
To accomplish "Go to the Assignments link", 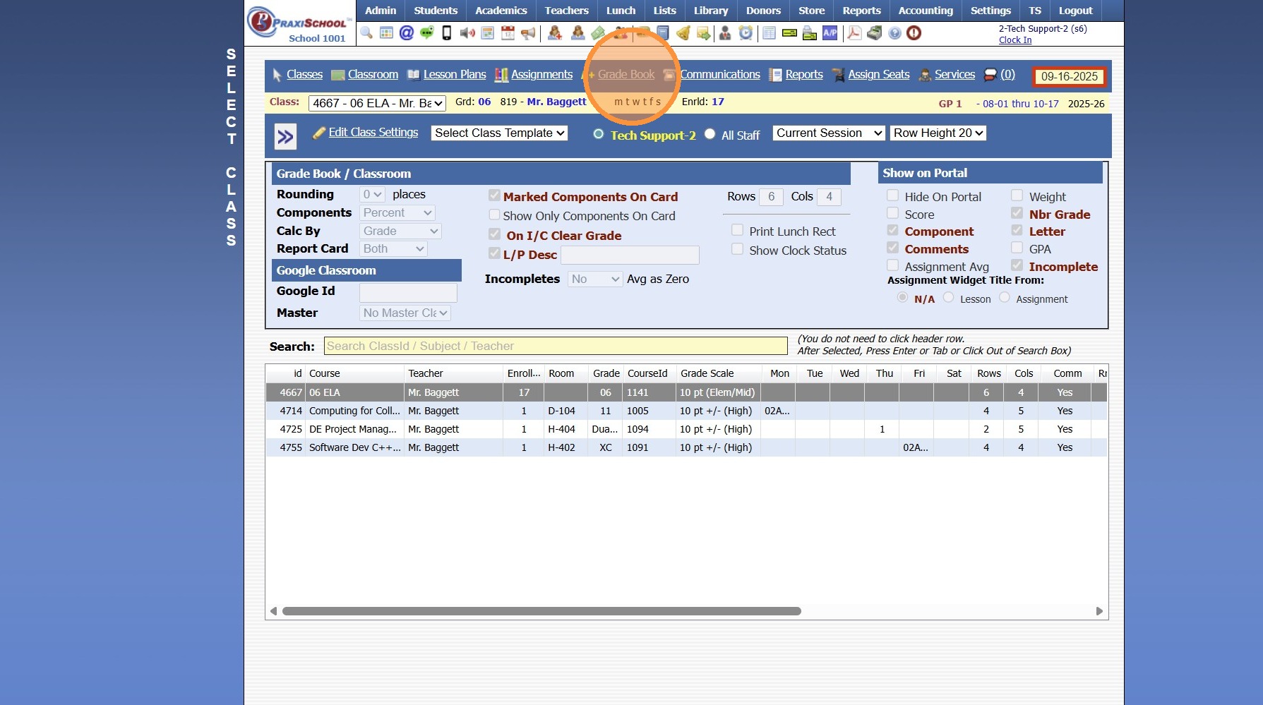I will (541, 75).
